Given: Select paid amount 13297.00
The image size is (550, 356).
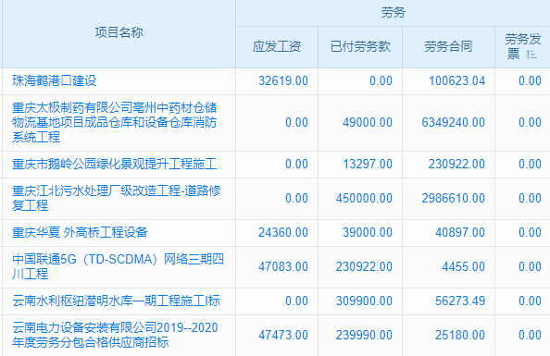Looking at the screenshot, I should tap(368, 164).
